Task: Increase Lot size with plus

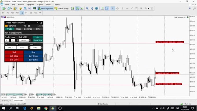Action: (42, 48)
